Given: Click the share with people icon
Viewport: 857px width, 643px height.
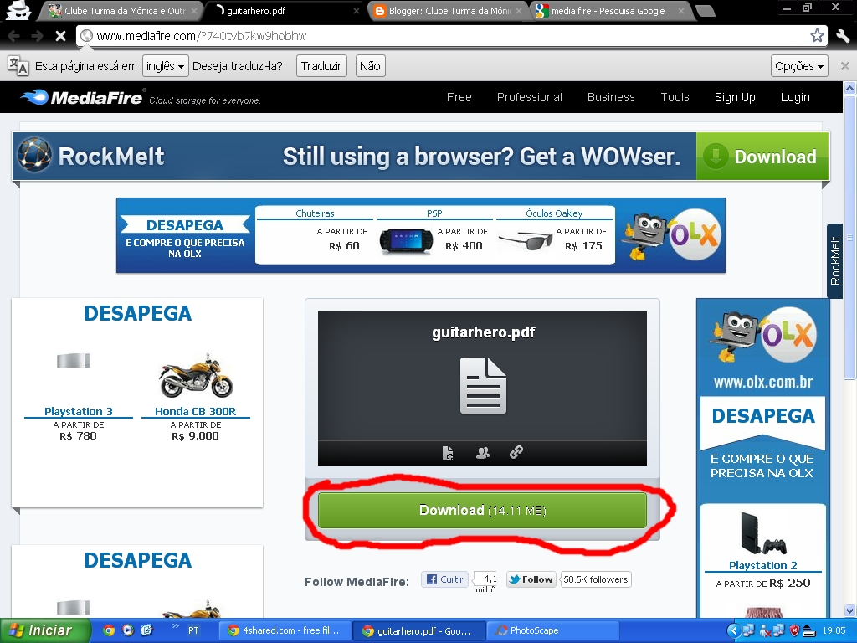Looking at the screenshot, I should [483, 452].
